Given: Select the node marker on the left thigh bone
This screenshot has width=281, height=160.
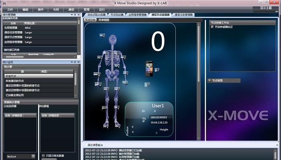Looking at the screenshot, I should tap(106, 89).
